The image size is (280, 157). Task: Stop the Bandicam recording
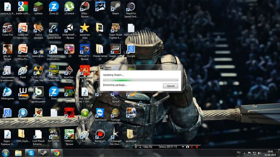[197, 147]
